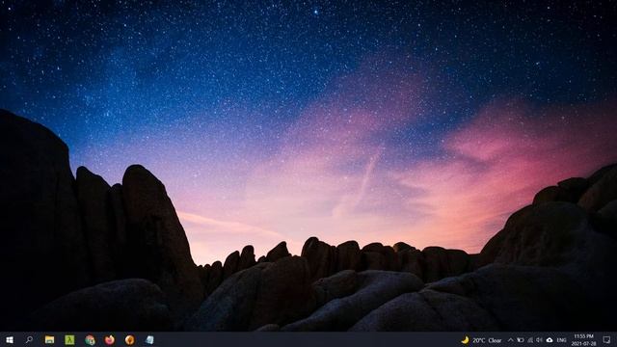Switch the ENG input language
Image resolution: width=617 pixels, height=347 pixels.
[x=561, y=340]
